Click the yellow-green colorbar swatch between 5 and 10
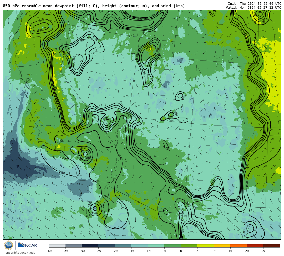284x256 pixels. 206,246
